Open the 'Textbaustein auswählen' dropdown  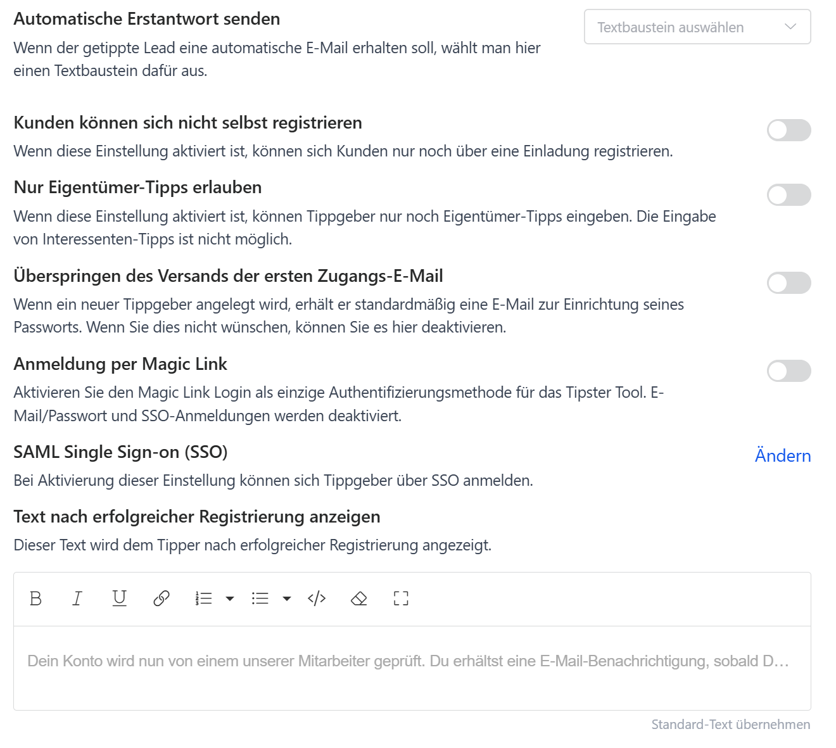coord(697,27)
